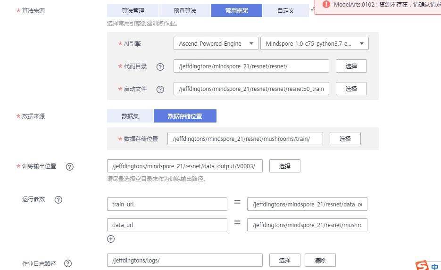Click the 选择常用引擎创建训练作业 hint text
The width and height of the screenshot is (441, 270).
point(142,24)
